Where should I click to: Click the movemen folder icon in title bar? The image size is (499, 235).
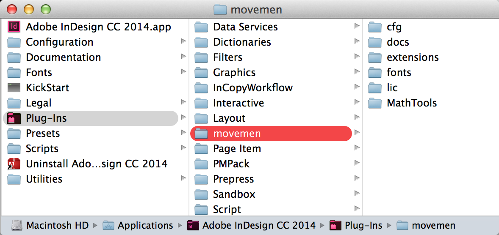pyautogui.click(x=220, y=10)
